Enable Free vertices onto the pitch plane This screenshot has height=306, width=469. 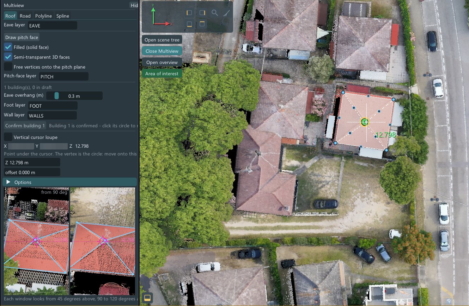point(8,66)
